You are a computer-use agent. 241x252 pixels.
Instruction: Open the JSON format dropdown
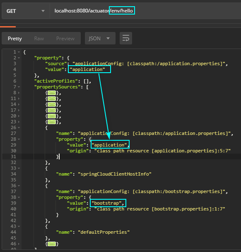(100, 38)
